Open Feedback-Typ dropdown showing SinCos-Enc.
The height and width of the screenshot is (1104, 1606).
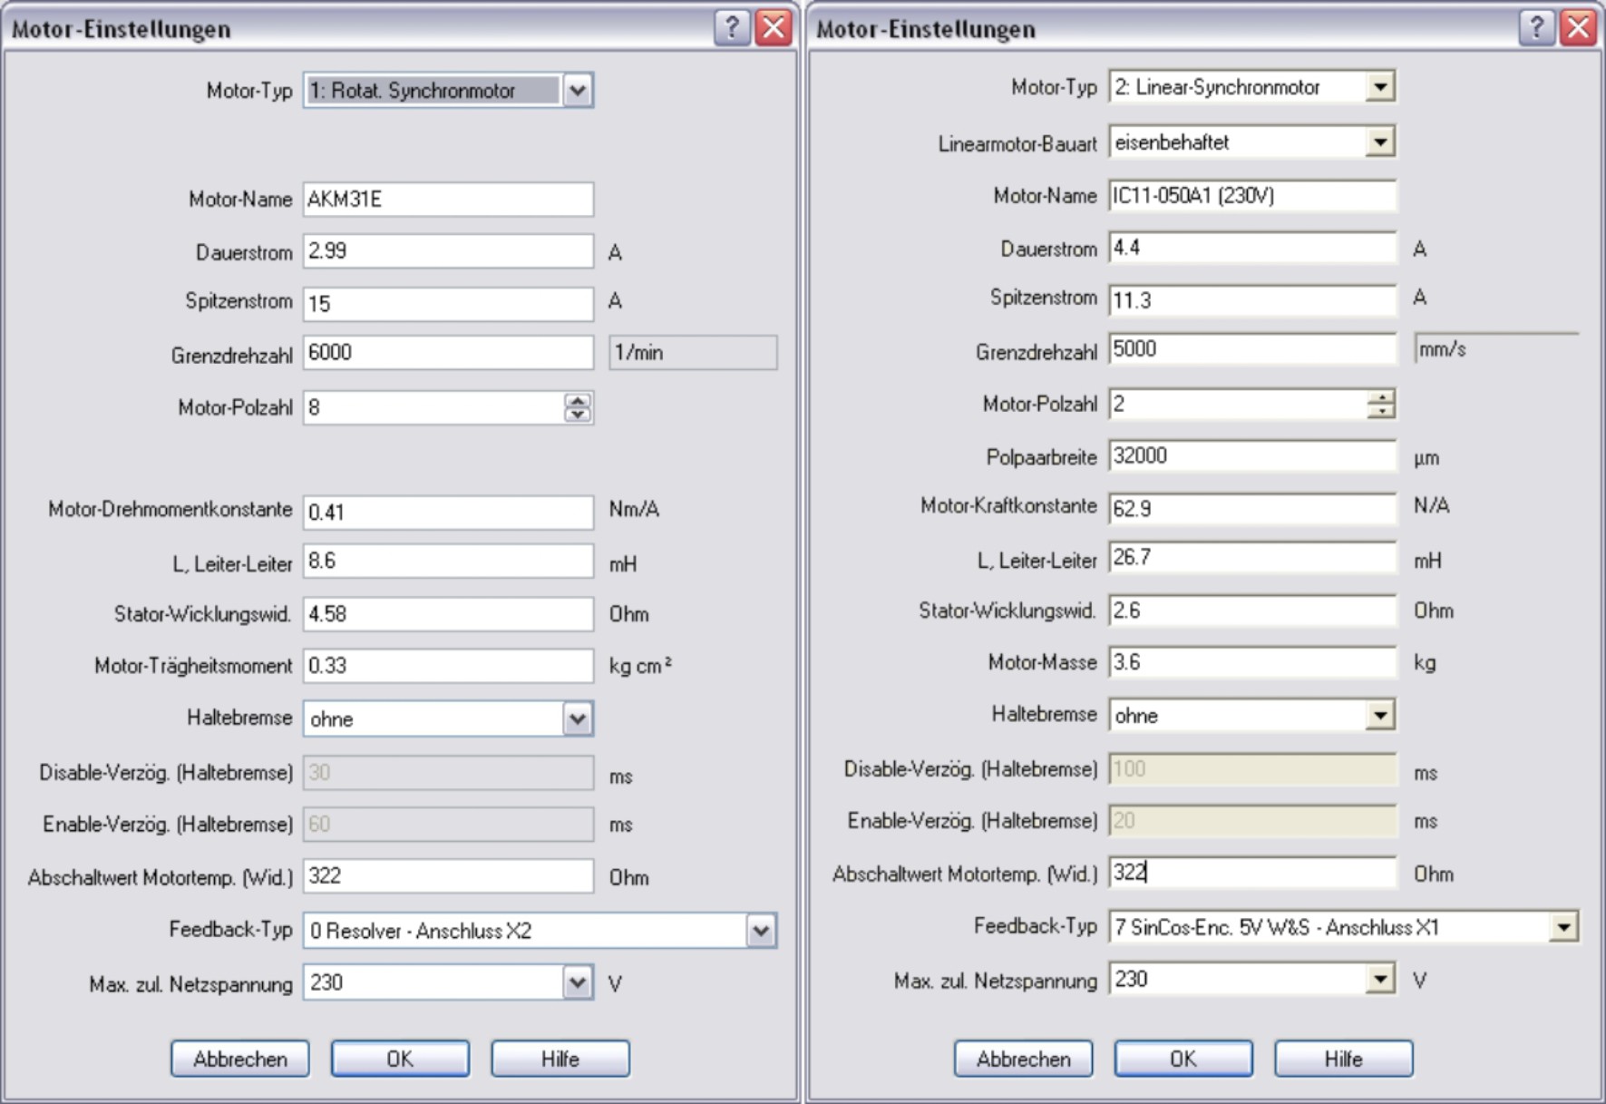coord(1563,927)
